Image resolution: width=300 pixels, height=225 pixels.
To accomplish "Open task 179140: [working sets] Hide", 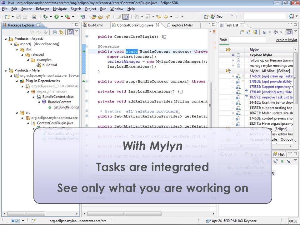I will (x=271, y=92).
